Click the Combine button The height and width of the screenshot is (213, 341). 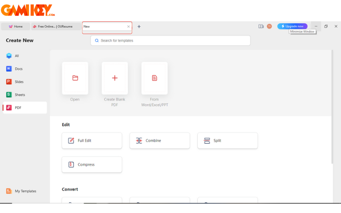pyautogui.click(x=159, y=141)
